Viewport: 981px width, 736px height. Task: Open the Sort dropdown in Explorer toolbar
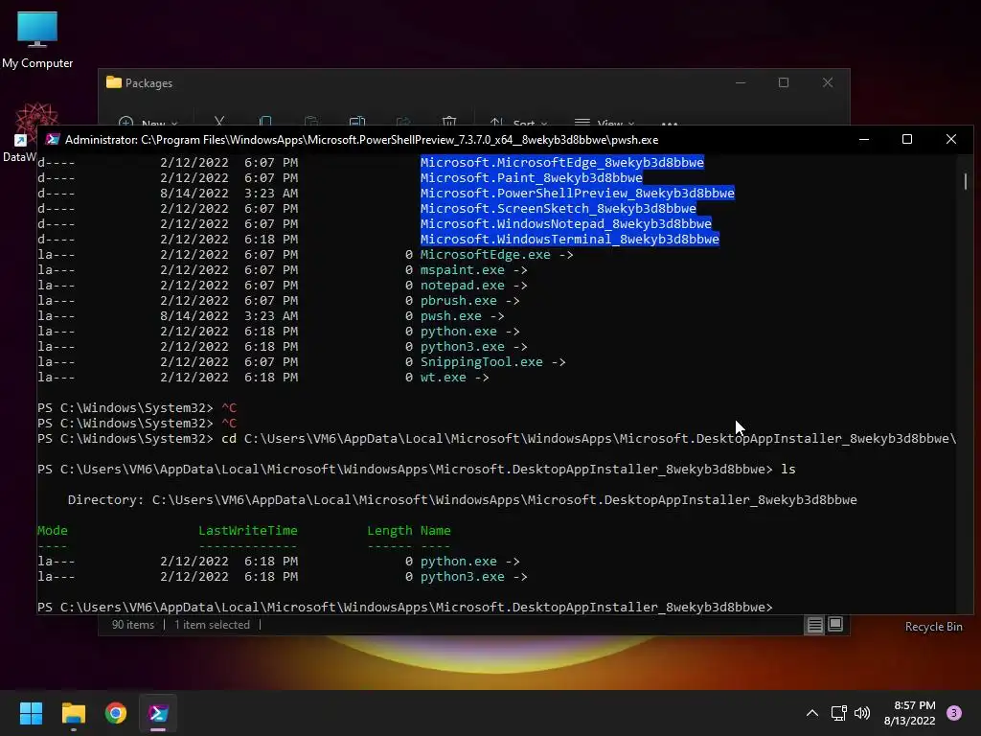pos(518,123)
